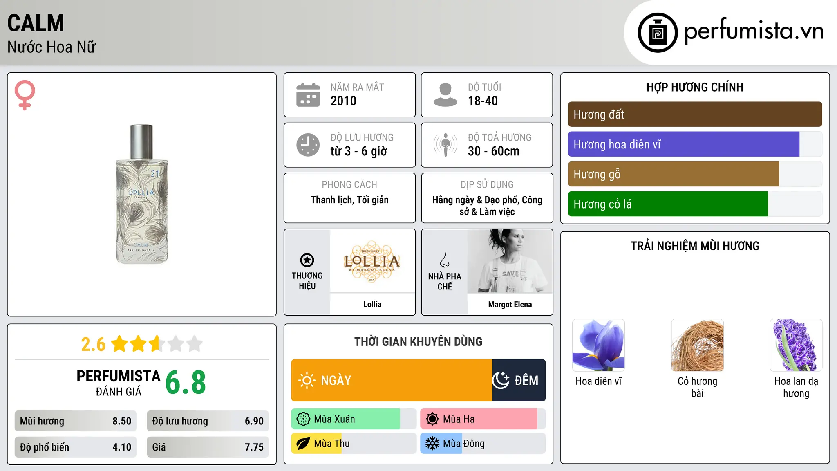Click the sun icon in the Ngày bar
This screenshot has height=471, width=837.
307,380
